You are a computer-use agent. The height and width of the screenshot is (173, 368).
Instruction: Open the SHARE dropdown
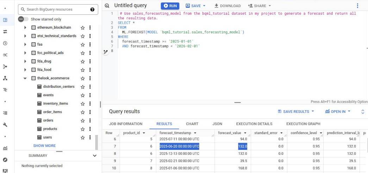[x=259, y=6]
